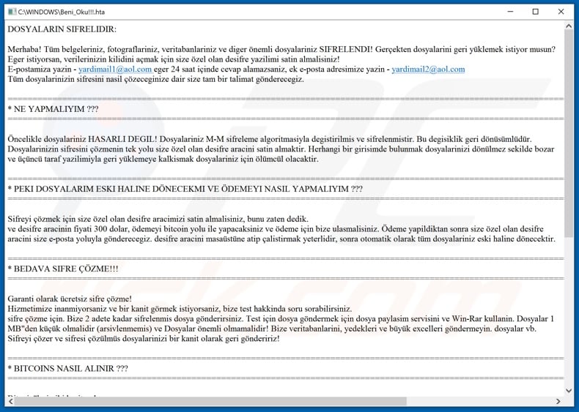Click the HTA file icon in title bar

[x=12, y=12]
